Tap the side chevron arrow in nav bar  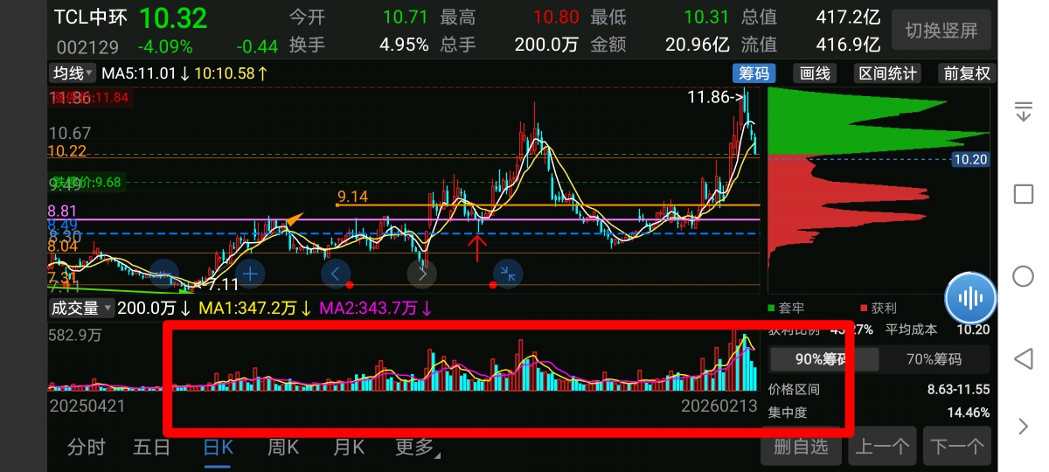(1024, 427)
